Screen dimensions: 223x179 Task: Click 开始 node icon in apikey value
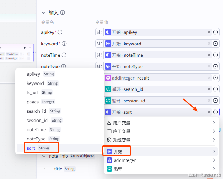108,32
